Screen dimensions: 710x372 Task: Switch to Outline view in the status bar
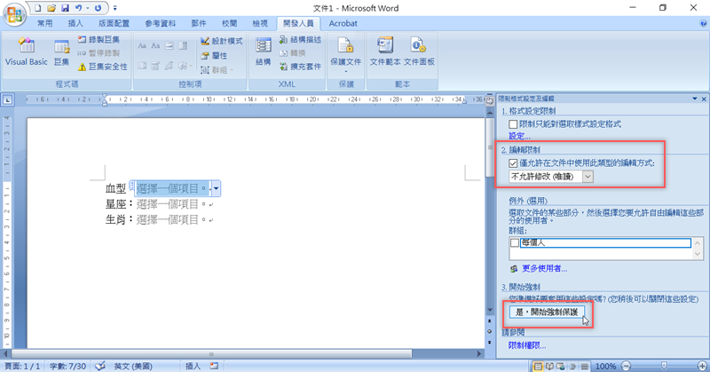pyautogui.click(x=572, y=366)
